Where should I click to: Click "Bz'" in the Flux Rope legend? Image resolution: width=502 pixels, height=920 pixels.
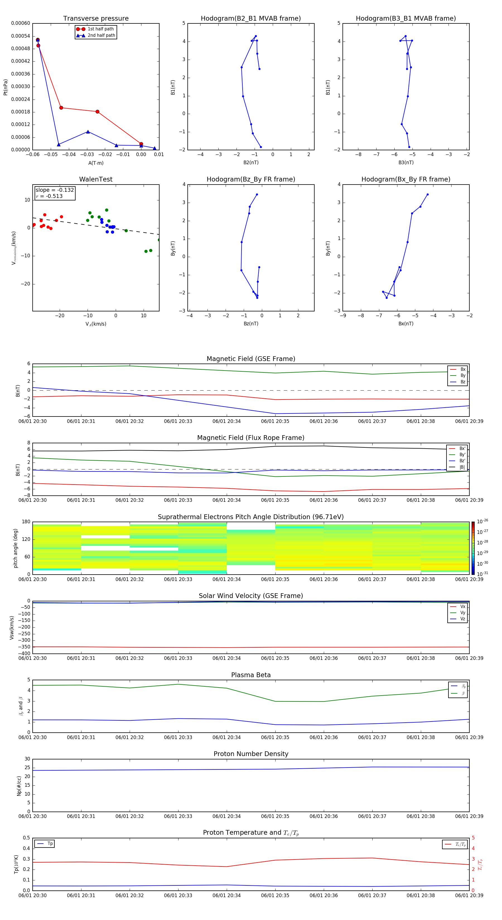coord(457,461)
